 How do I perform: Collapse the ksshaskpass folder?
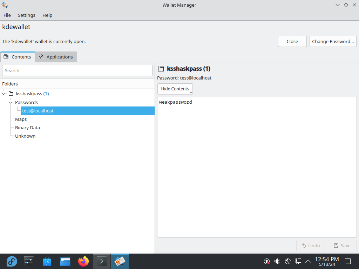click(4, 94)
